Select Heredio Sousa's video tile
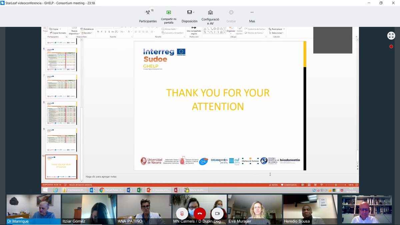The height and width of the screenshot is (225, 400). pos(310,209)
